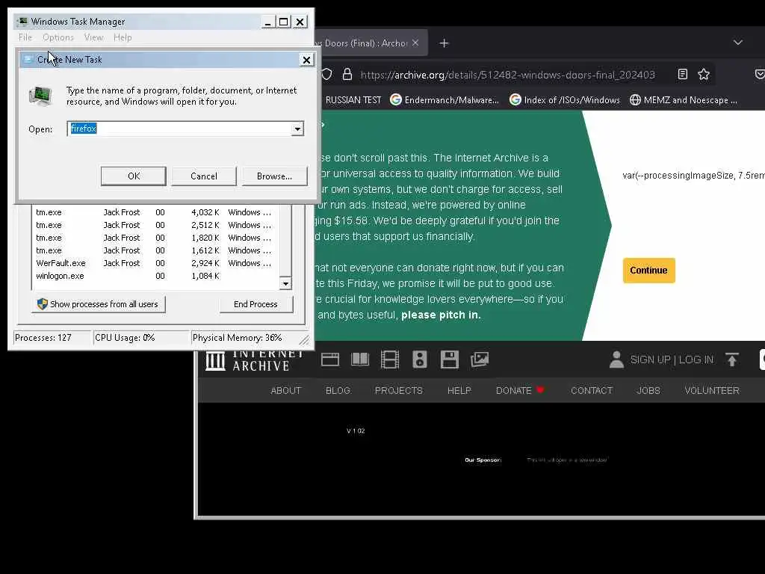Open the JOBS nav link

tap(648, 390)
